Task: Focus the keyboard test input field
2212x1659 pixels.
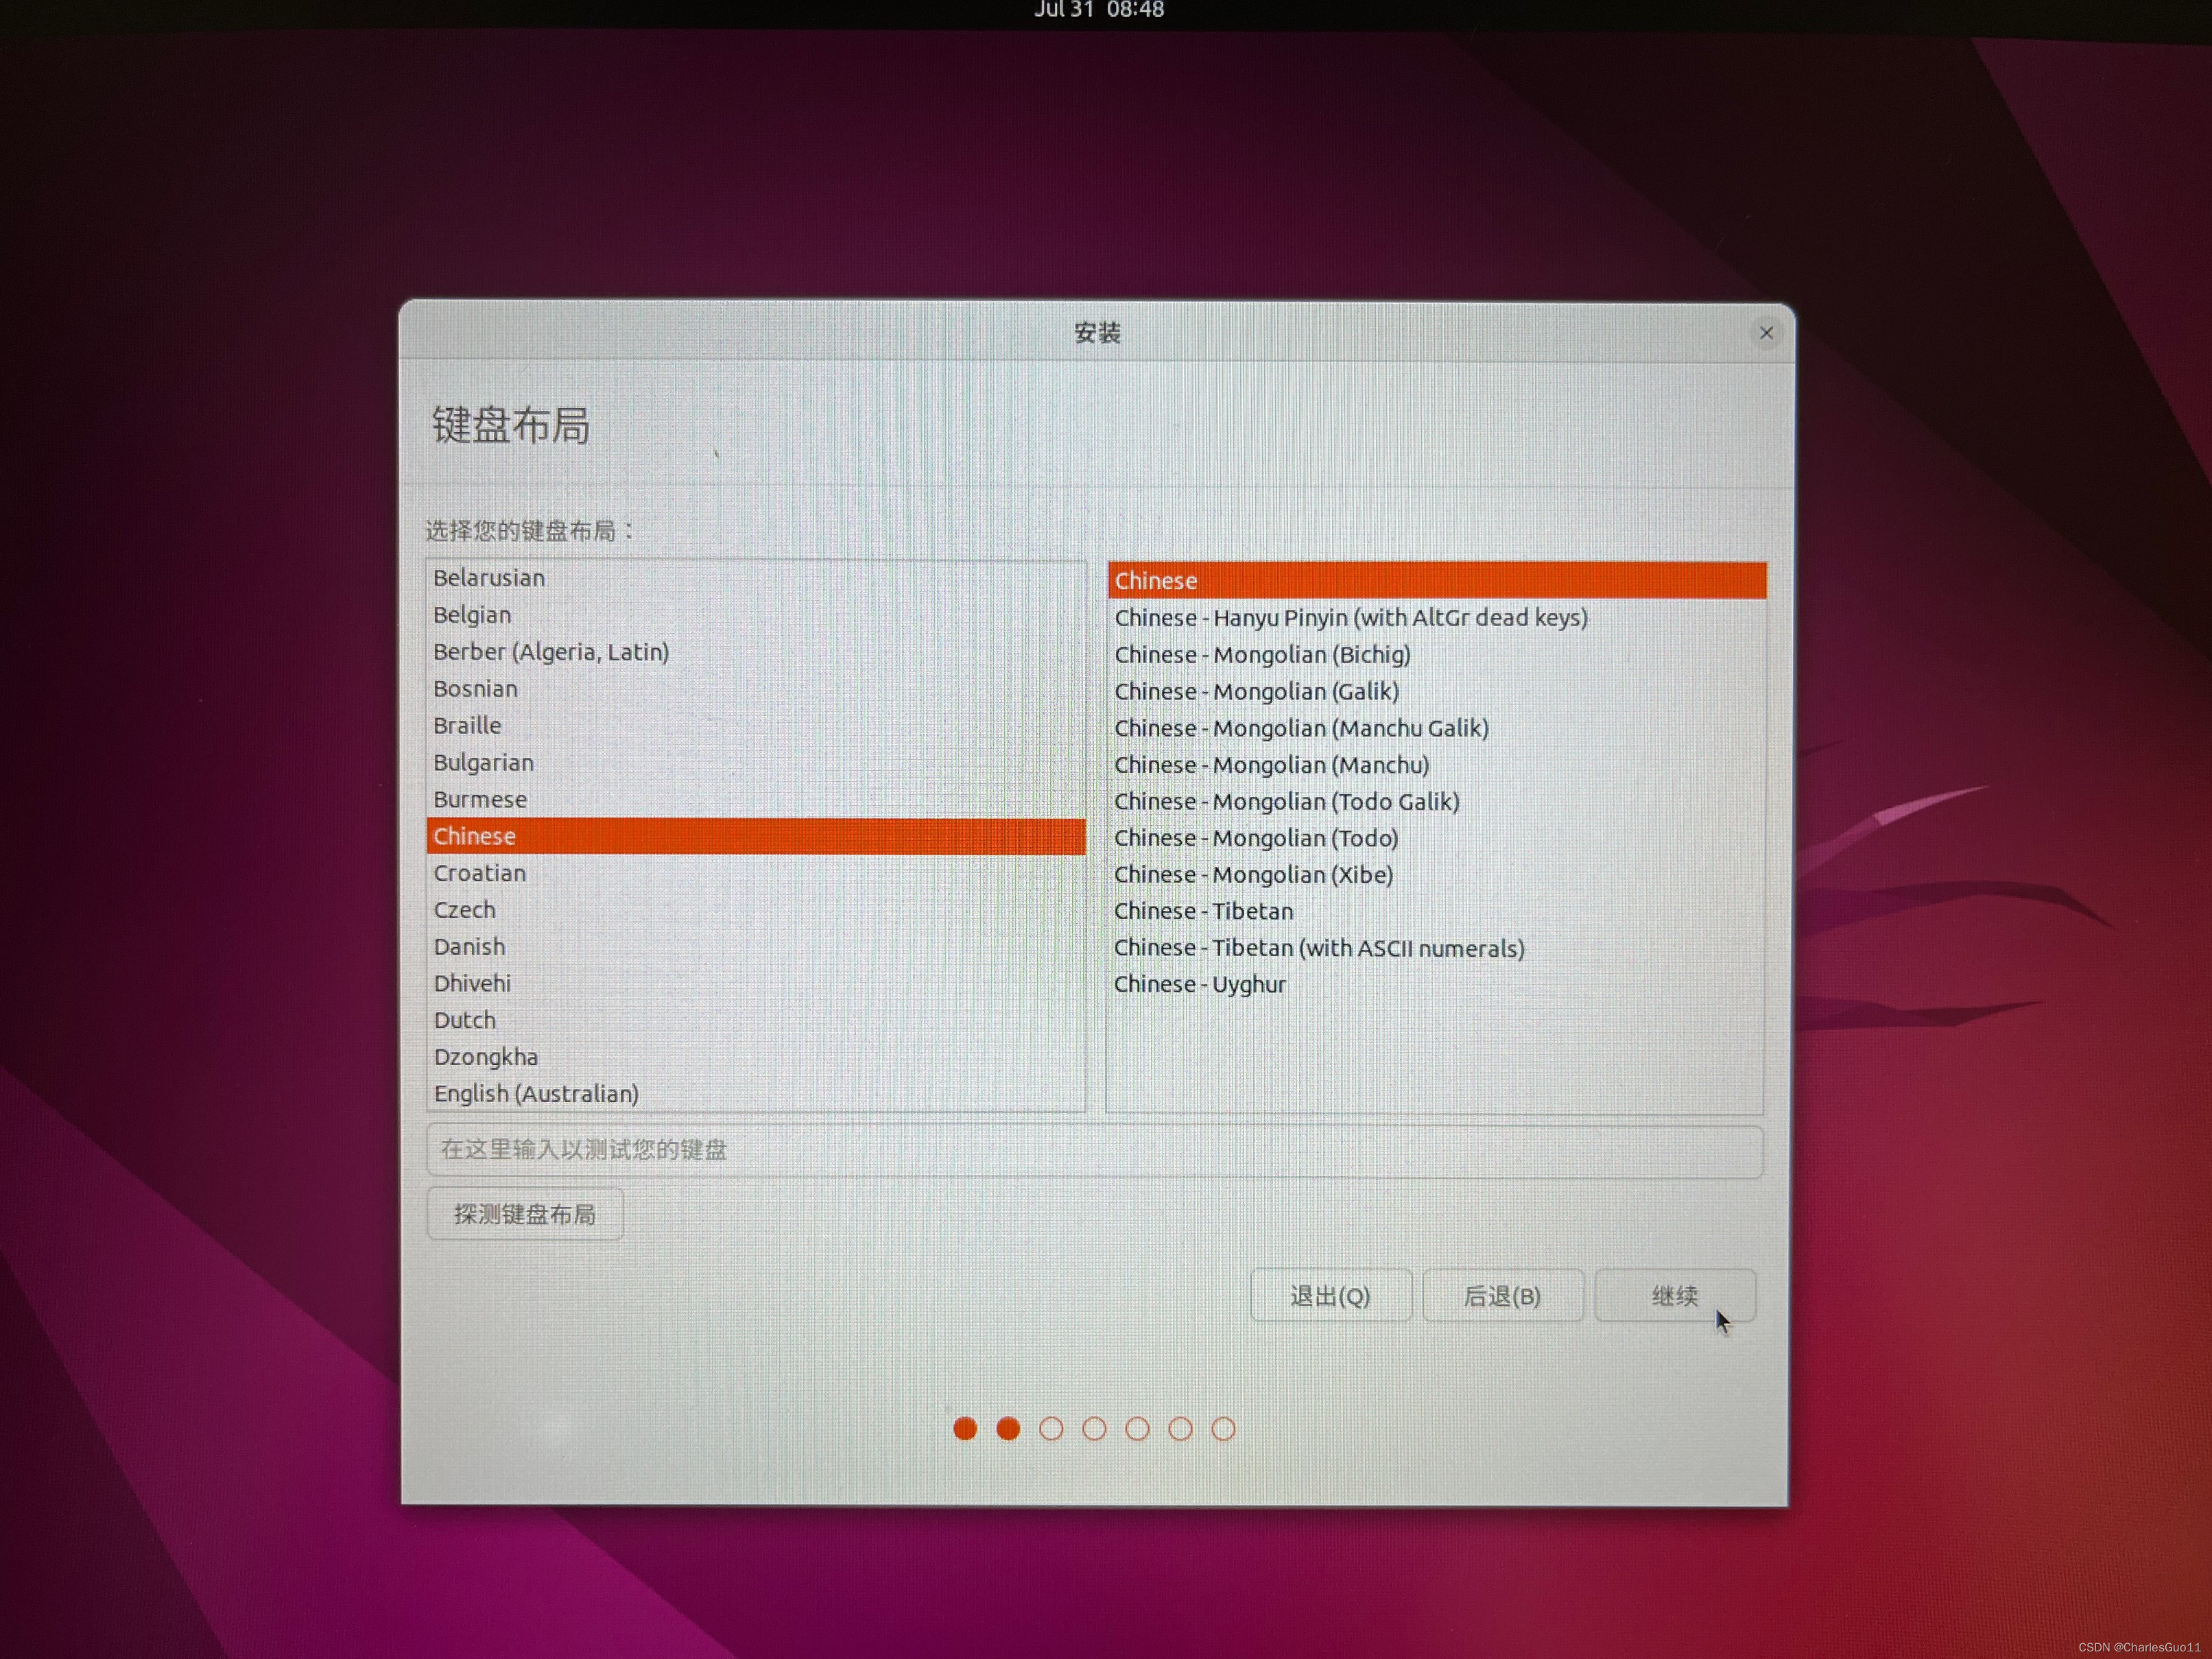Action: coord(1094,1151)
